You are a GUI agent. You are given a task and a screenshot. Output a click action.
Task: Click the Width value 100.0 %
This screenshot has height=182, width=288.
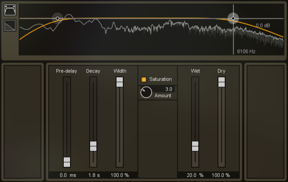pos(120,175)
